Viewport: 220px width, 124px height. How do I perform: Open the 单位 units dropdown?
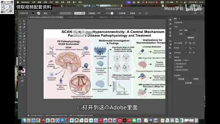coord(191,30)
